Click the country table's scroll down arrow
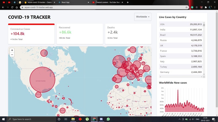218x122 pixels. (x=204, y=74)
